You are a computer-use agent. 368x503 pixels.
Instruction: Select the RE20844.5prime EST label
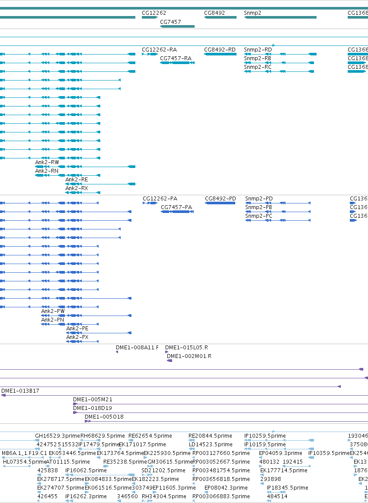pos(210,436)
